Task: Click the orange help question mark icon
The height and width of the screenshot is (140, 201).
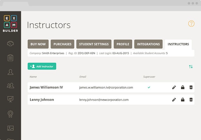Action: (191, 24)
